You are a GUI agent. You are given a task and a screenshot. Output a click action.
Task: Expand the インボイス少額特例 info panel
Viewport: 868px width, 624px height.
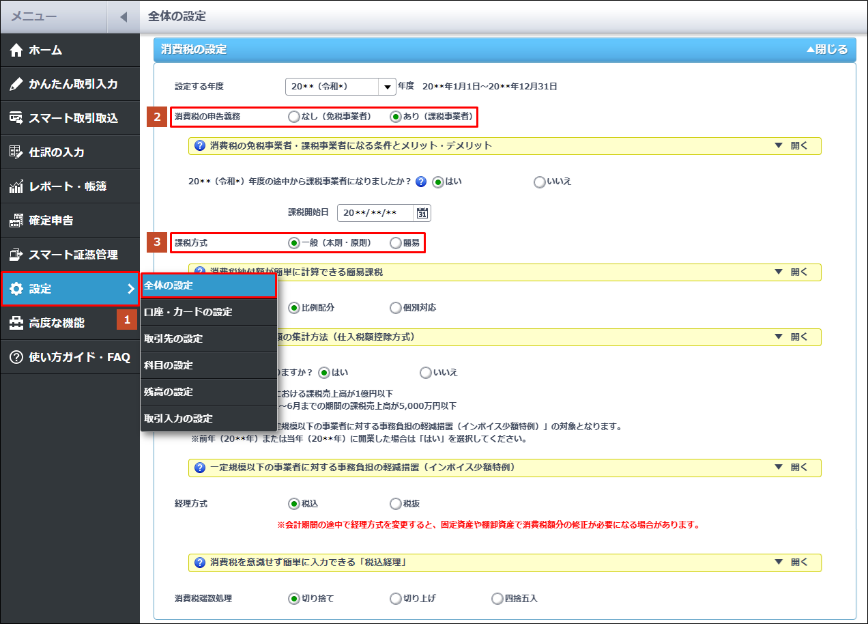point(791,468)
